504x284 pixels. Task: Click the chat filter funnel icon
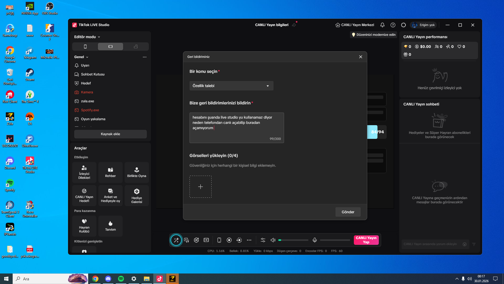[474, 244]
